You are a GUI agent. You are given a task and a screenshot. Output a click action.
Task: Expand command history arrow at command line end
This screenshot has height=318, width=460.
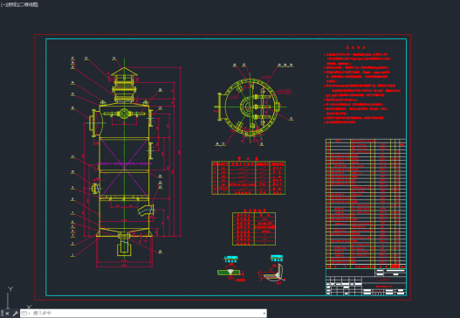click(264, 314)
